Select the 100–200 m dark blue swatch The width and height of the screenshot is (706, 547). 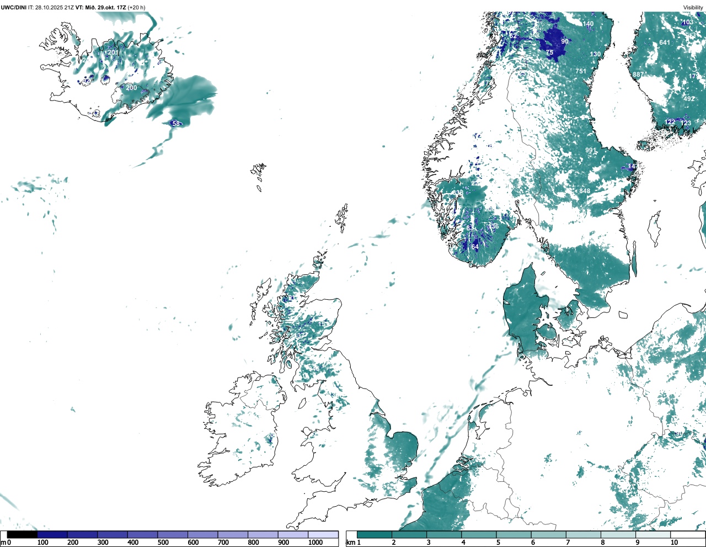tap(52, 534)
